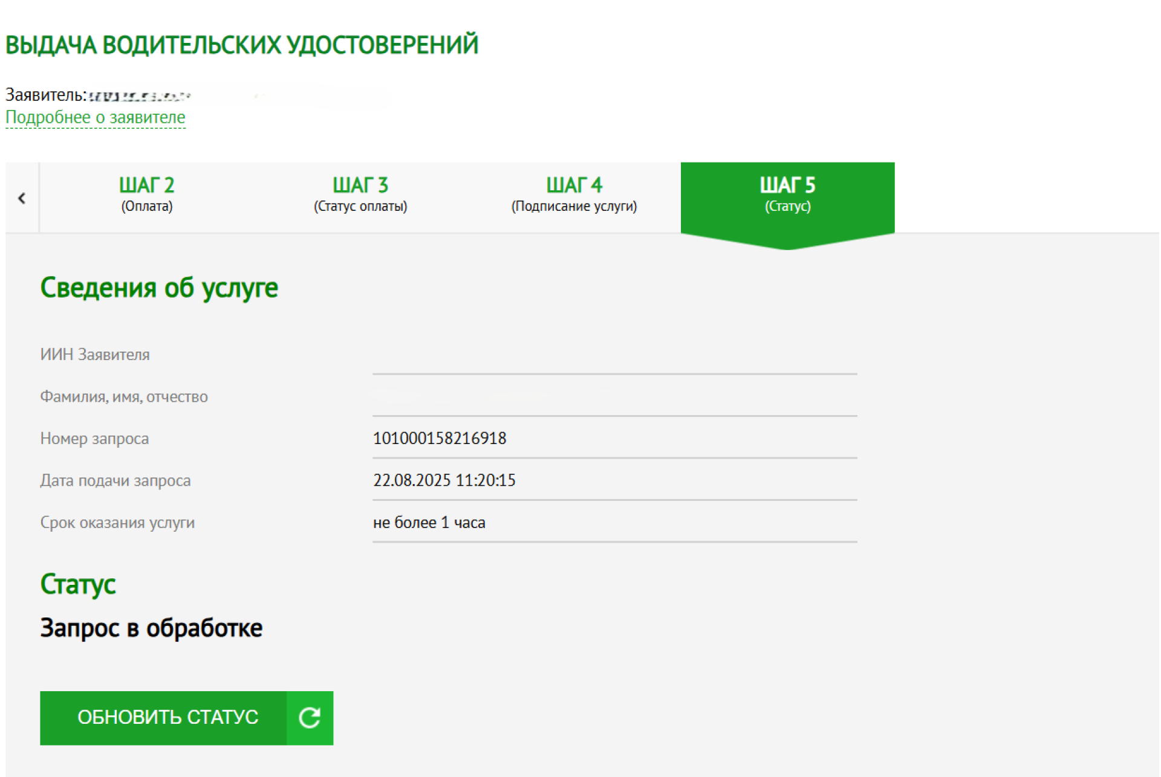The width and height of the screenshot is (1161, 777).
Task: Click submission date 22.08.2025 11:20:15
Action: click(x=444, y=480)
